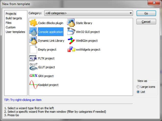Click the Win32 GUI project icon
This screenshot has width=162, height=121.
(71, 32)
